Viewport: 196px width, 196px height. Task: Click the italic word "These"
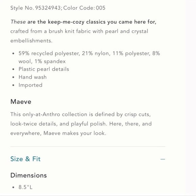18,22
